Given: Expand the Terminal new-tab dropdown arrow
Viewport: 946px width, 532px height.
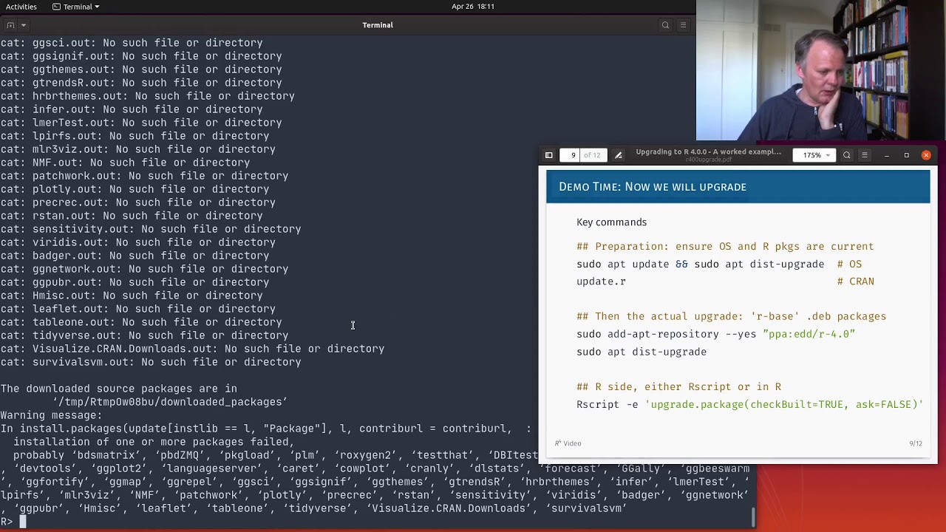Looking at the screenshot, I should click(x=24, y=25).
